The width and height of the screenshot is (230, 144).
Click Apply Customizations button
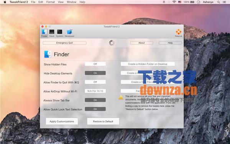62,121
